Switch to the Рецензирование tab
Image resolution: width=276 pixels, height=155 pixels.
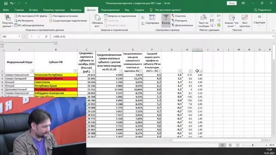point(110,10)
